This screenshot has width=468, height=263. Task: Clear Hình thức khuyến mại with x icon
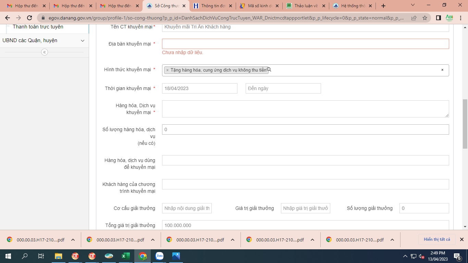coord(442,70)
